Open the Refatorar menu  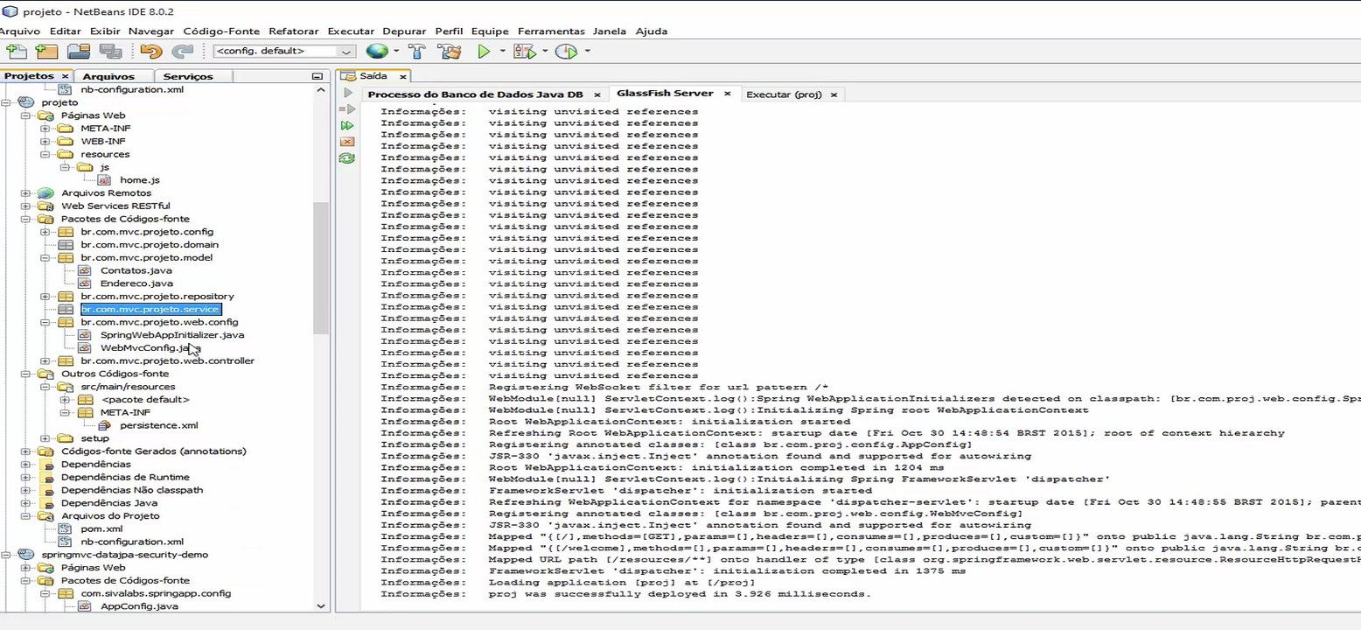(293, 31)
